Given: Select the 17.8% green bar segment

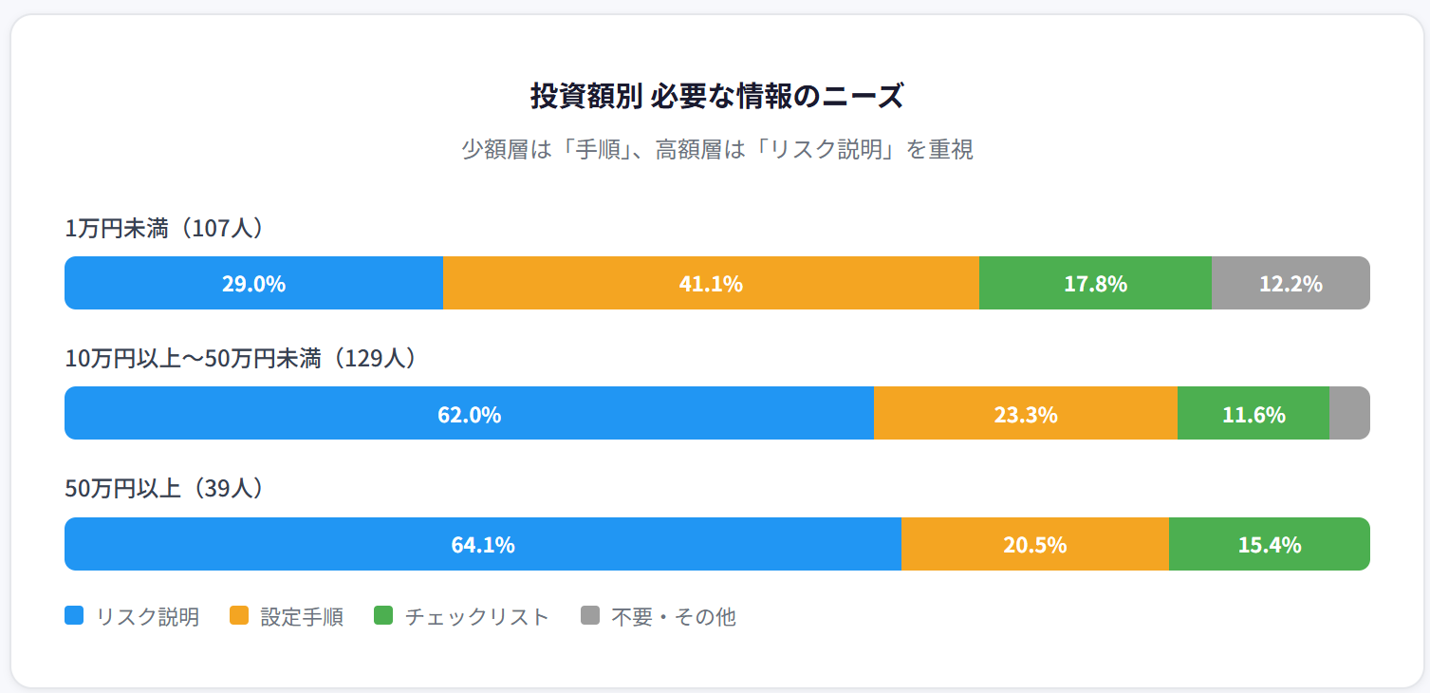Looking at the screenshot, I should tap(1095, 283).
